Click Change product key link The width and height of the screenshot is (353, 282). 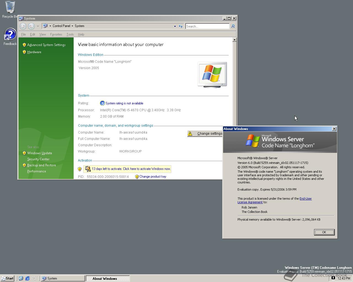pyautogui.click(x=153, y=177)
